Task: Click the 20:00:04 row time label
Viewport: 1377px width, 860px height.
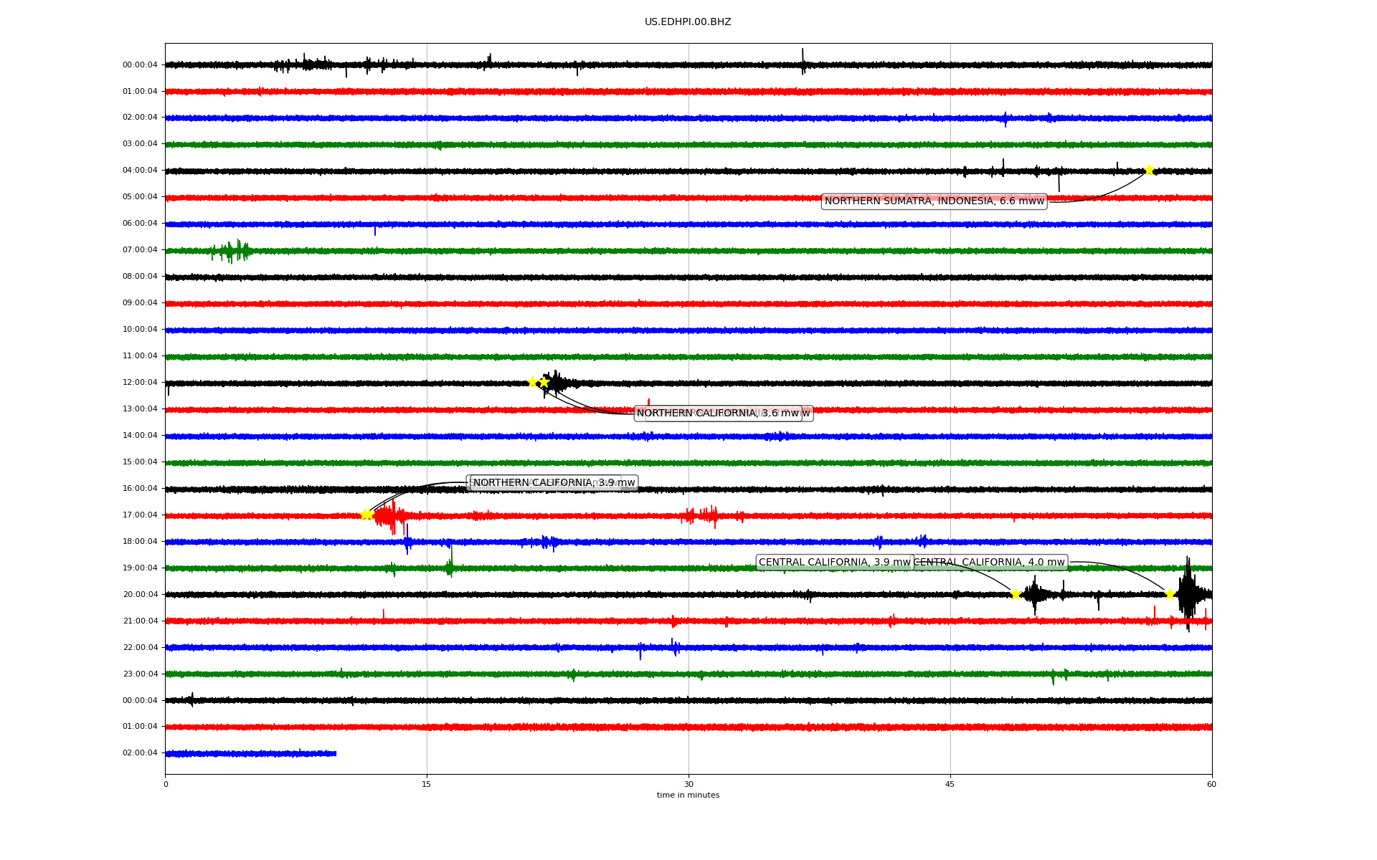Action: click(140, 595)
